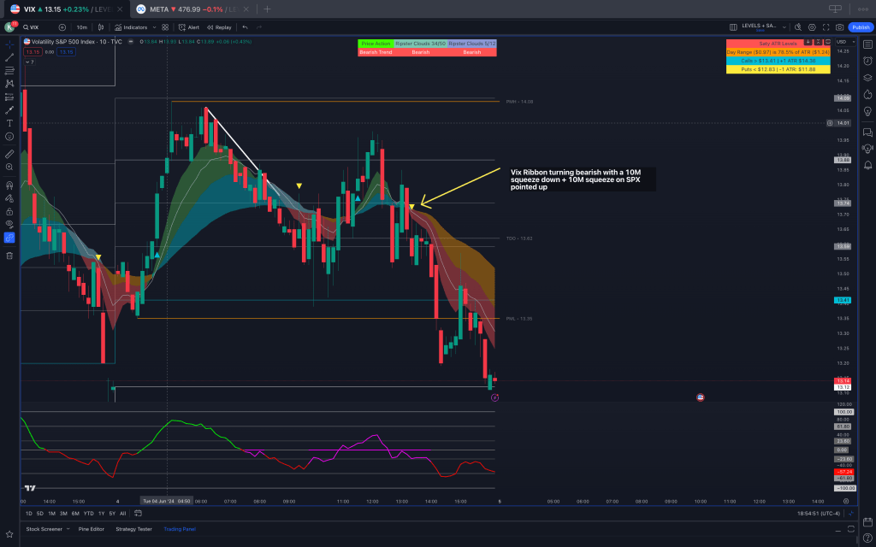Collapse the indicator legend showing 7

coord(29,62)
